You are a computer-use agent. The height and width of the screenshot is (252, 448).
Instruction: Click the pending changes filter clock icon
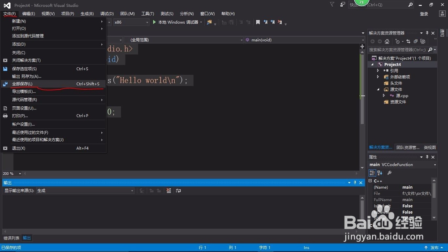tap(397, 41)
